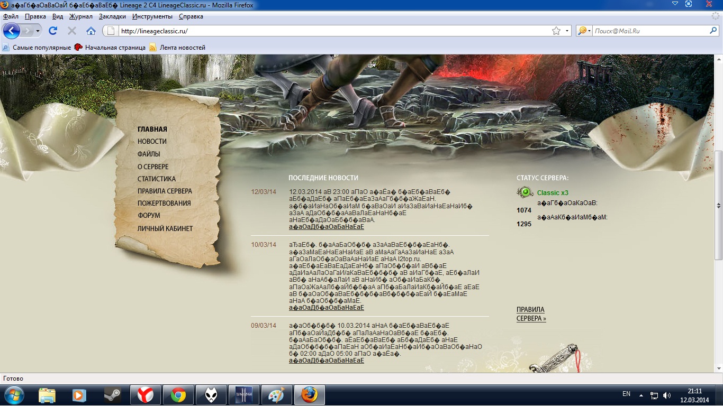
Task: Click the 12/03/14 news date
Action: [264, 192]
